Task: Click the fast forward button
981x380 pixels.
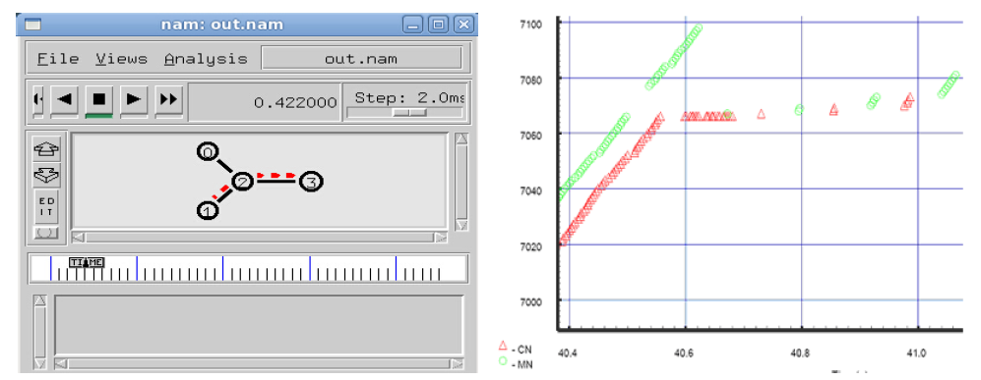Action: pos(168,100)
